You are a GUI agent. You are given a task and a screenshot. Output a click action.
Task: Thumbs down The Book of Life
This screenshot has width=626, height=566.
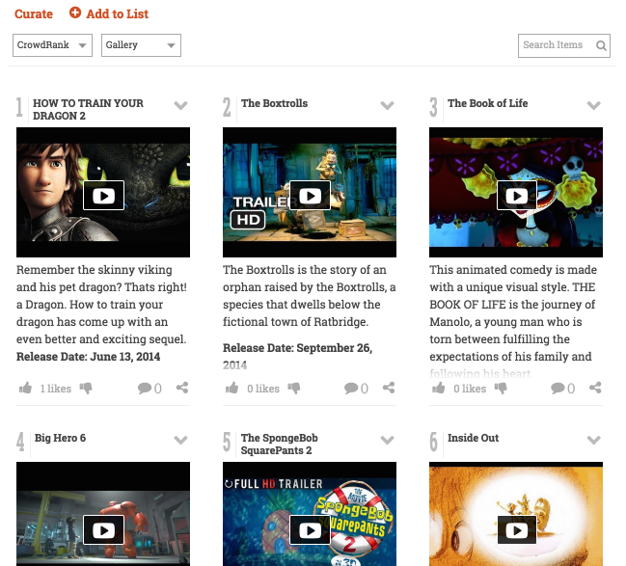[x=501, y=388]
